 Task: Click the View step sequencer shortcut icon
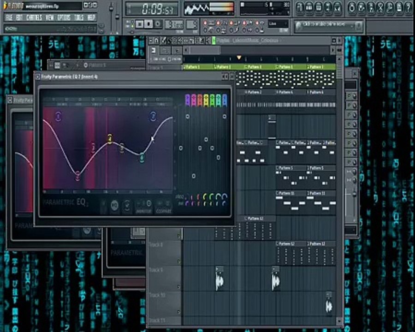(309, 8)
